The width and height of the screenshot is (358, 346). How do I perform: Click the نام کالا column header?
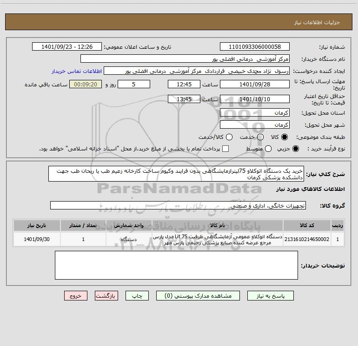point(218,225)
